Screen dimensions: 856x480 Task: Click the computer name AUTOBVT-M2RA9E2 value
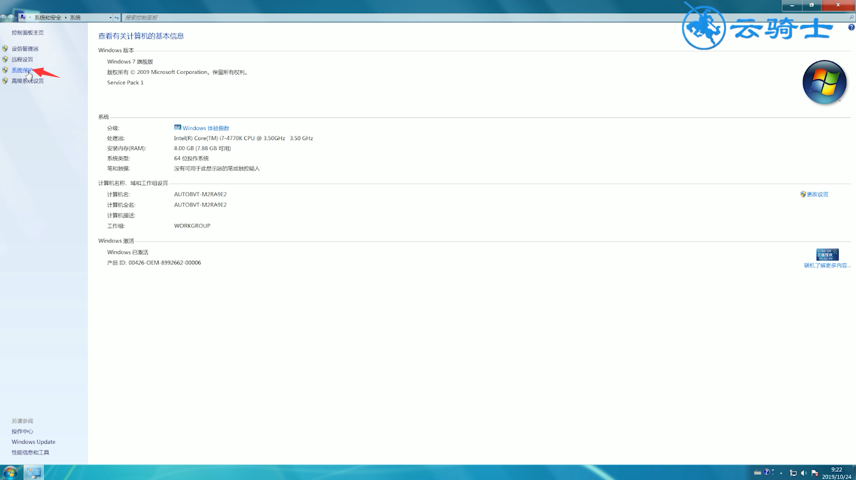point(200,194)
